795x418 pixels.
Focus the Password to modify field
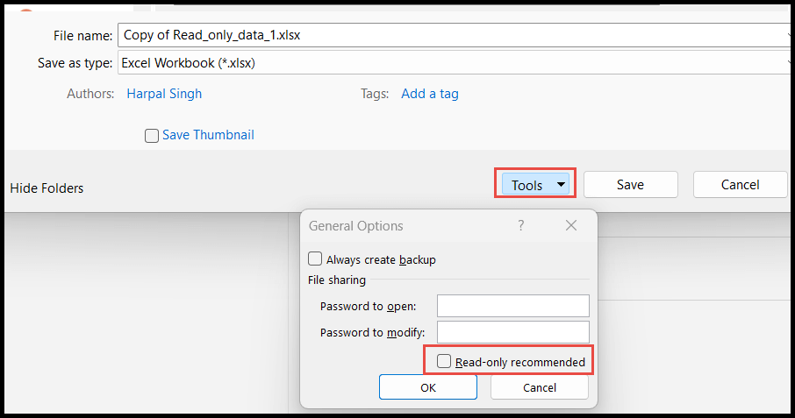click(x=513, y=332)
